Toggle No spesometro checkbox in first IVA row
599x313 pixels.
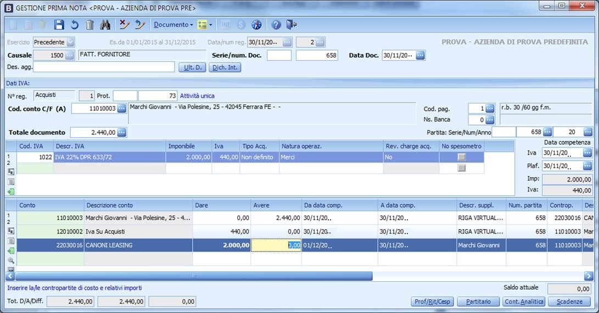click(462, 157)
